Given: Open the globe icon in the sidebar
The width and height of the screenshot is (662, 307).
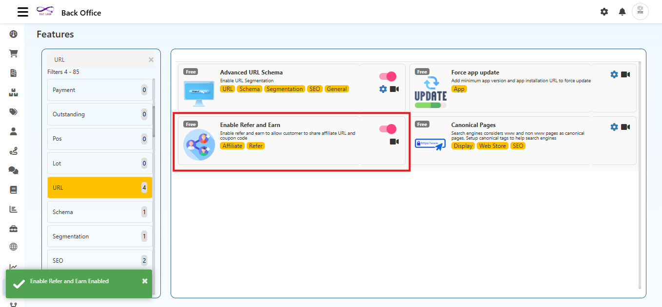Looking at the screenshot, I should 13,248.
